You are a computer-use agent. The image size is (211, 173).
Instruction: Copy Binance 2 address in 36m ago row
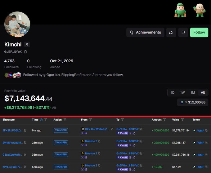click(x=99, y=153)
